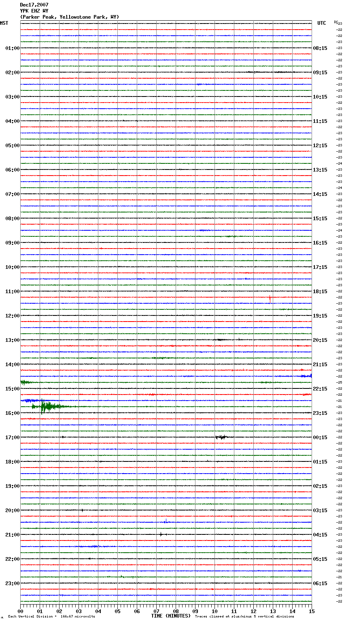The height and width of the screenshot is (622, 344).
Task: Select the 15:00 MST time label
Action: tap(12, 389)
